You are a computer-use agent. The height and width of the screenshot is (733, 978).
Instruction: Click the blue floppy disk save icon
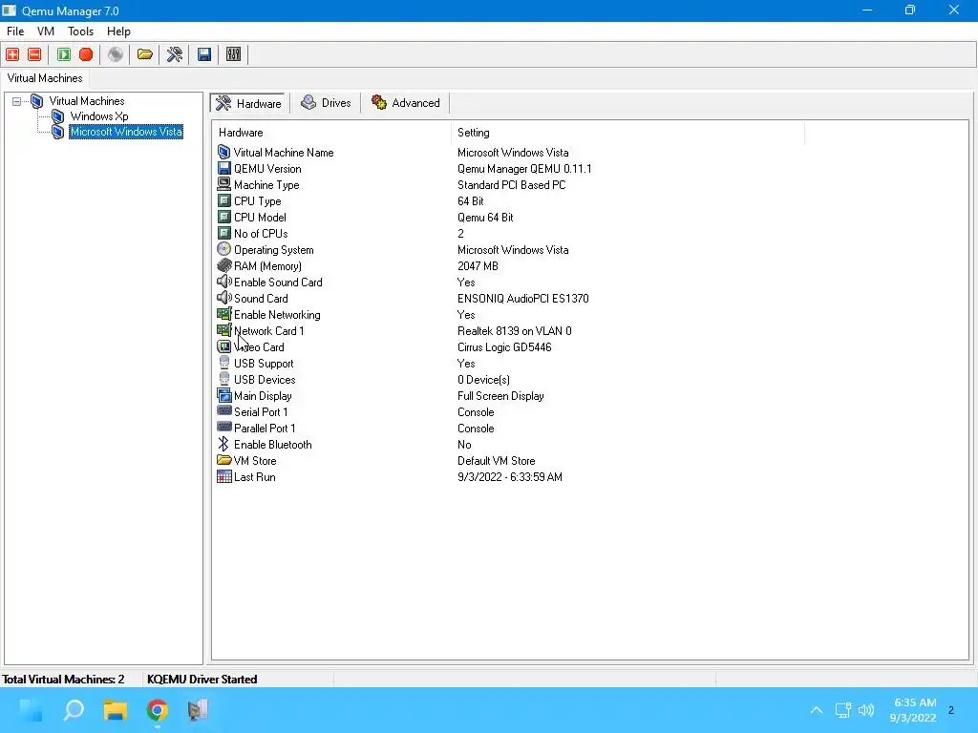[x=204, y=54]
